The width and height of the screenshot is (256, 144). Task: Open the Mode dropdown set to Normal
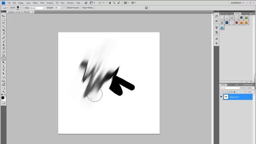37,8
